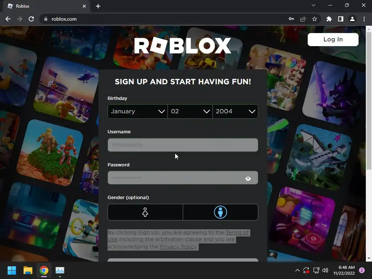Click the browser forward arrow
Viewport: 372px width, 279px height.
(20, 19)
